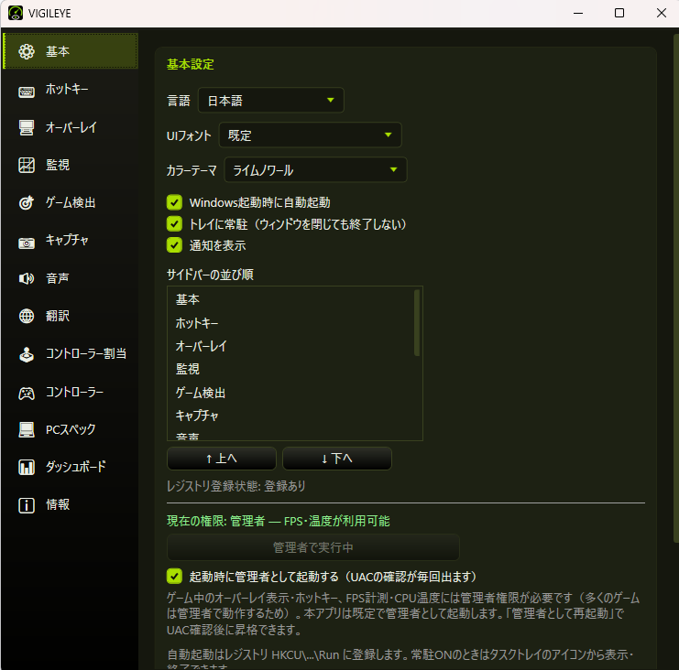The image size is (679, 670).
Task: Click the monitor icon for オーバーレイ
Action: 27,127
